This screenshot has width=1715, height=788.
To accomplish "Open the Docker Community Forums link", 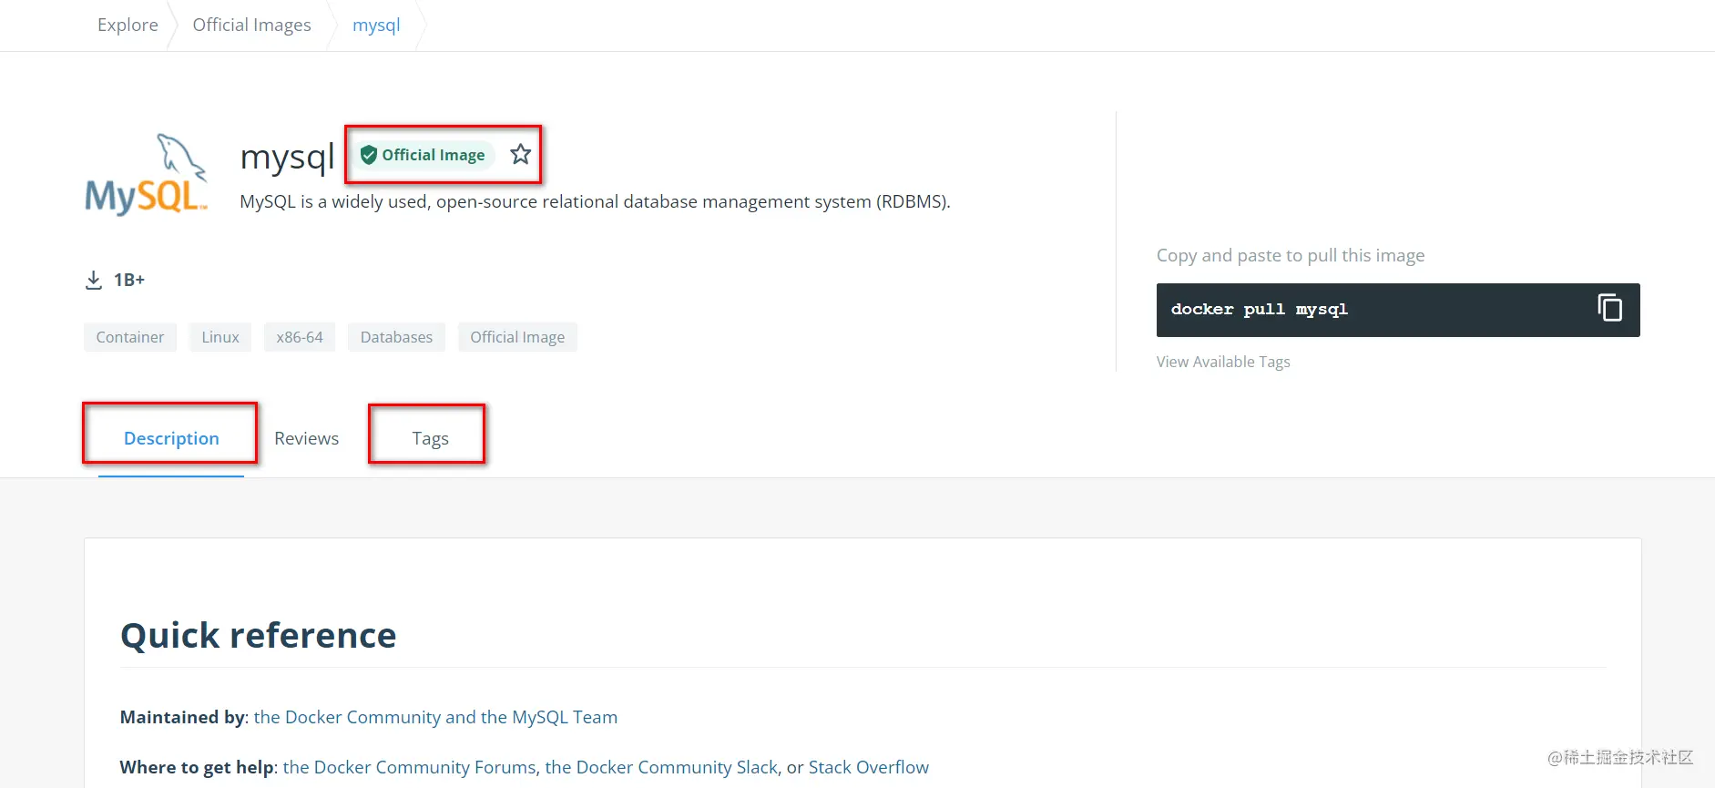I will click(x=409, y=767).
